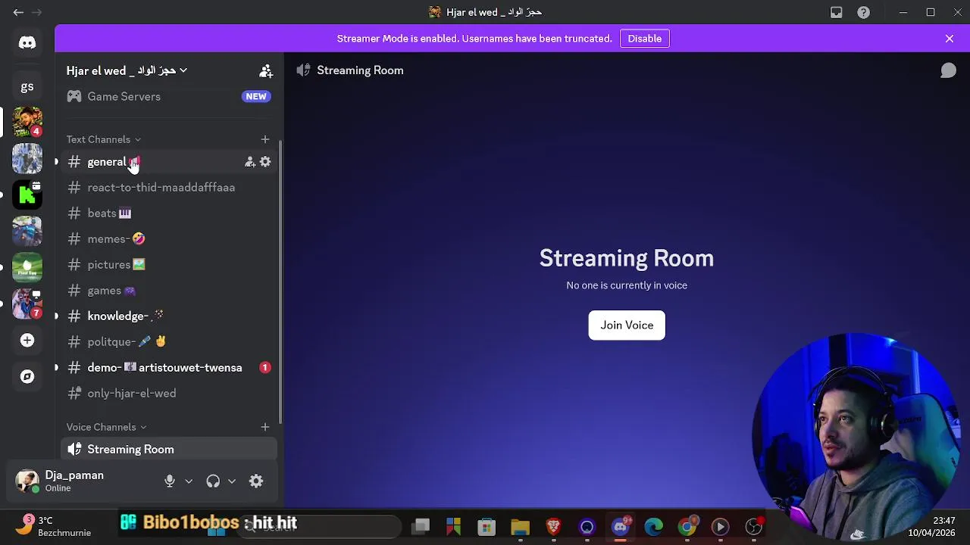Deafen with headphones icon
This screenshot has height=545, width=970.
(x=213, y=481)
